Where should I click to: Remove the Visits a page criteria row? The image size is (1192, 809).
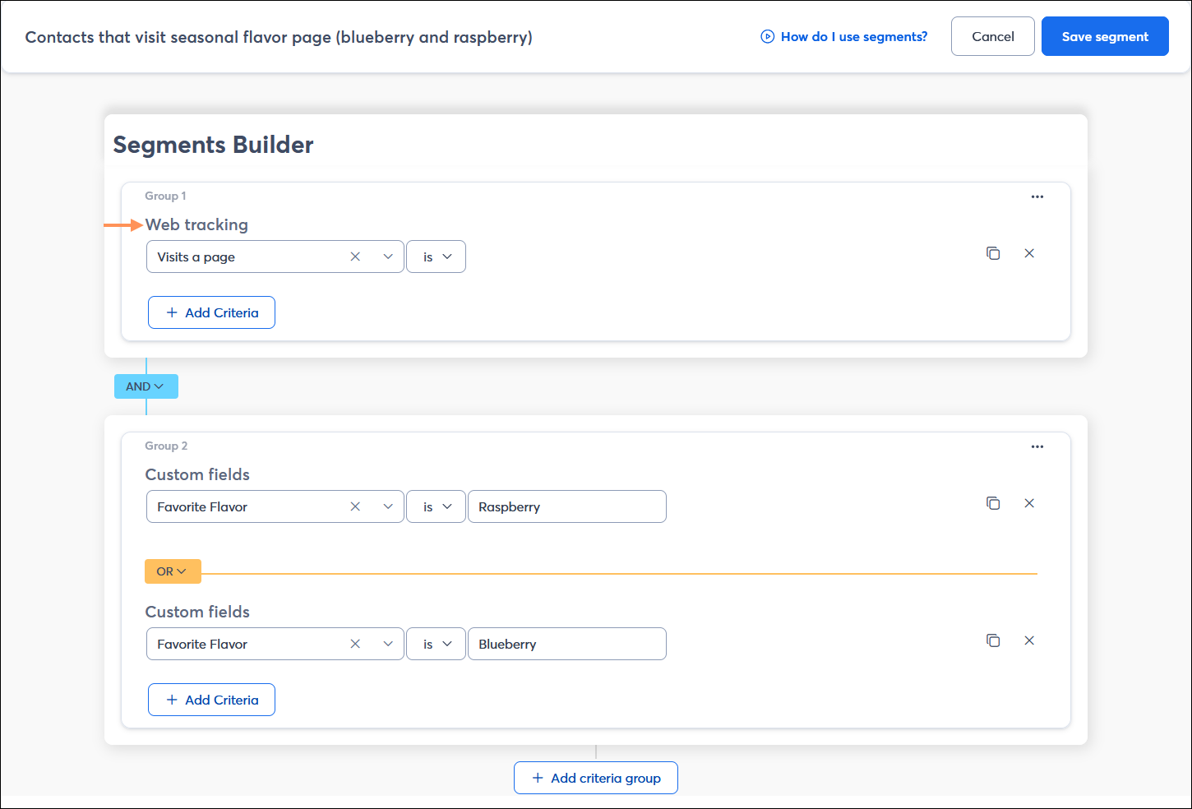1029,253
